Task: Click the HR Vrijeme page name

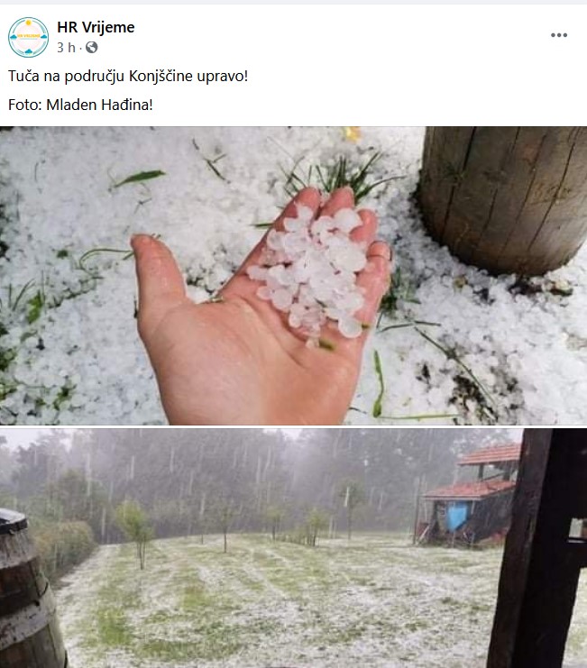Action: 96,27
